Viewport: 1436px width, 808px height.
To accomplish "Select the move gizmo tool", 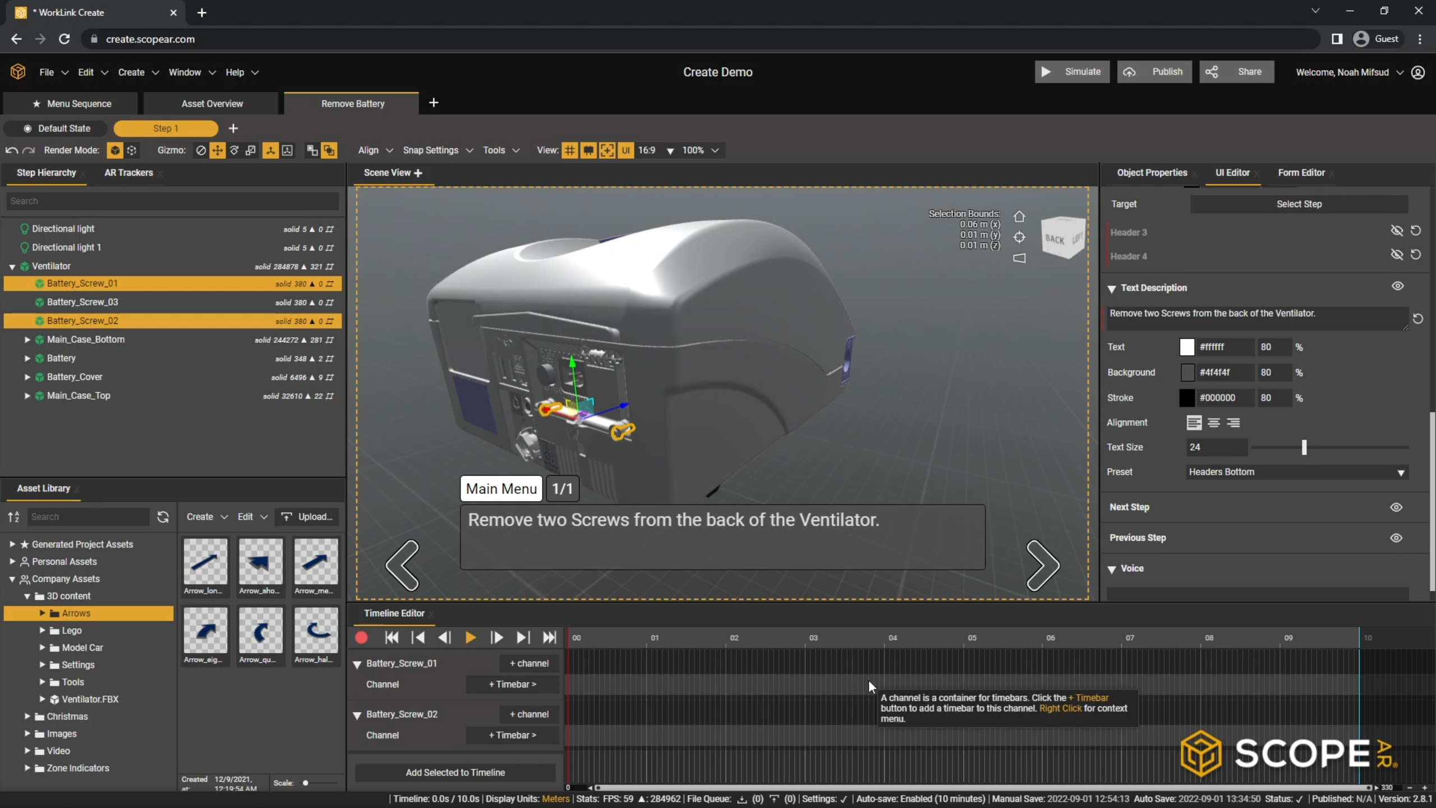I will pos(217,150).
